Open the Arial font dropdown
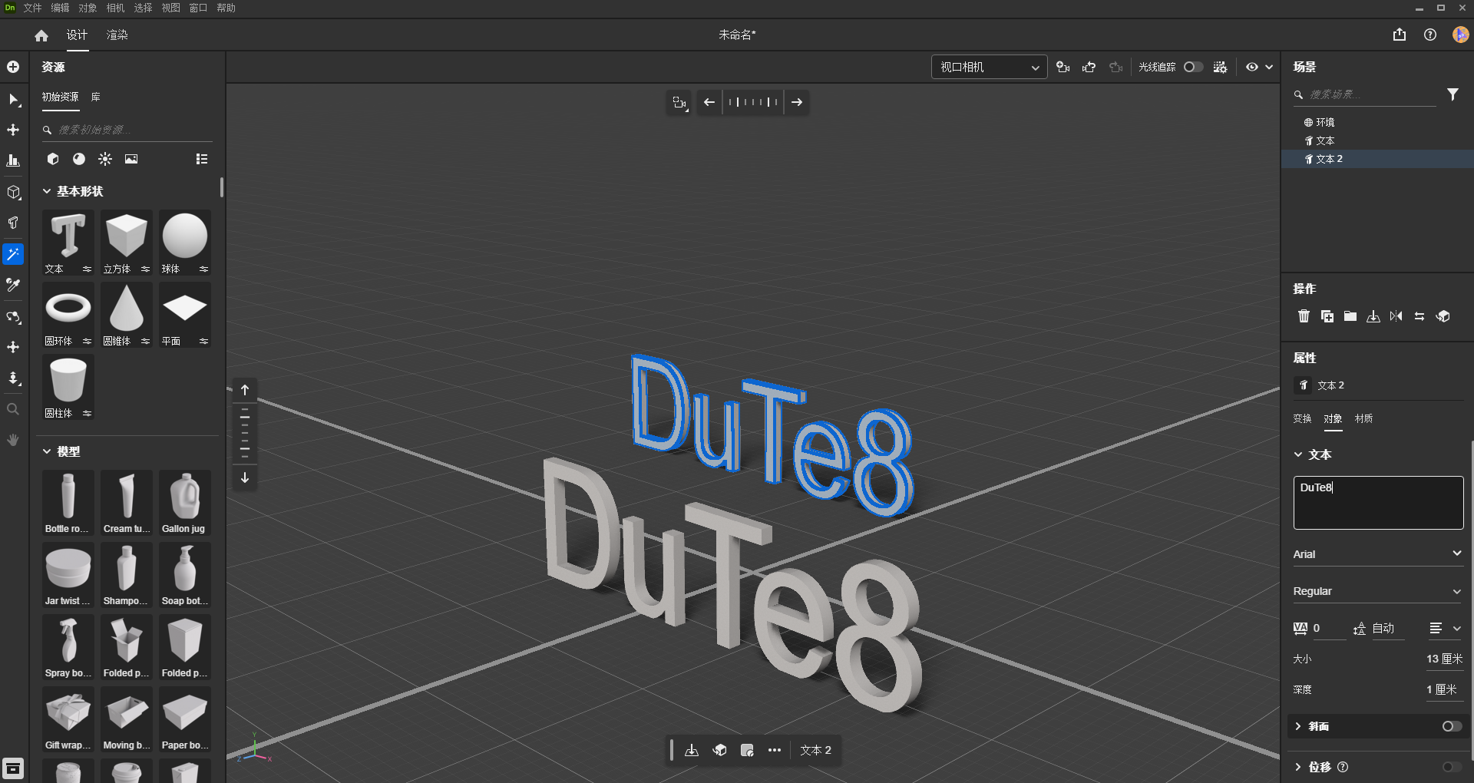Image resolution: width=1474 pixels, height=783 pixels. (1378, 554)
